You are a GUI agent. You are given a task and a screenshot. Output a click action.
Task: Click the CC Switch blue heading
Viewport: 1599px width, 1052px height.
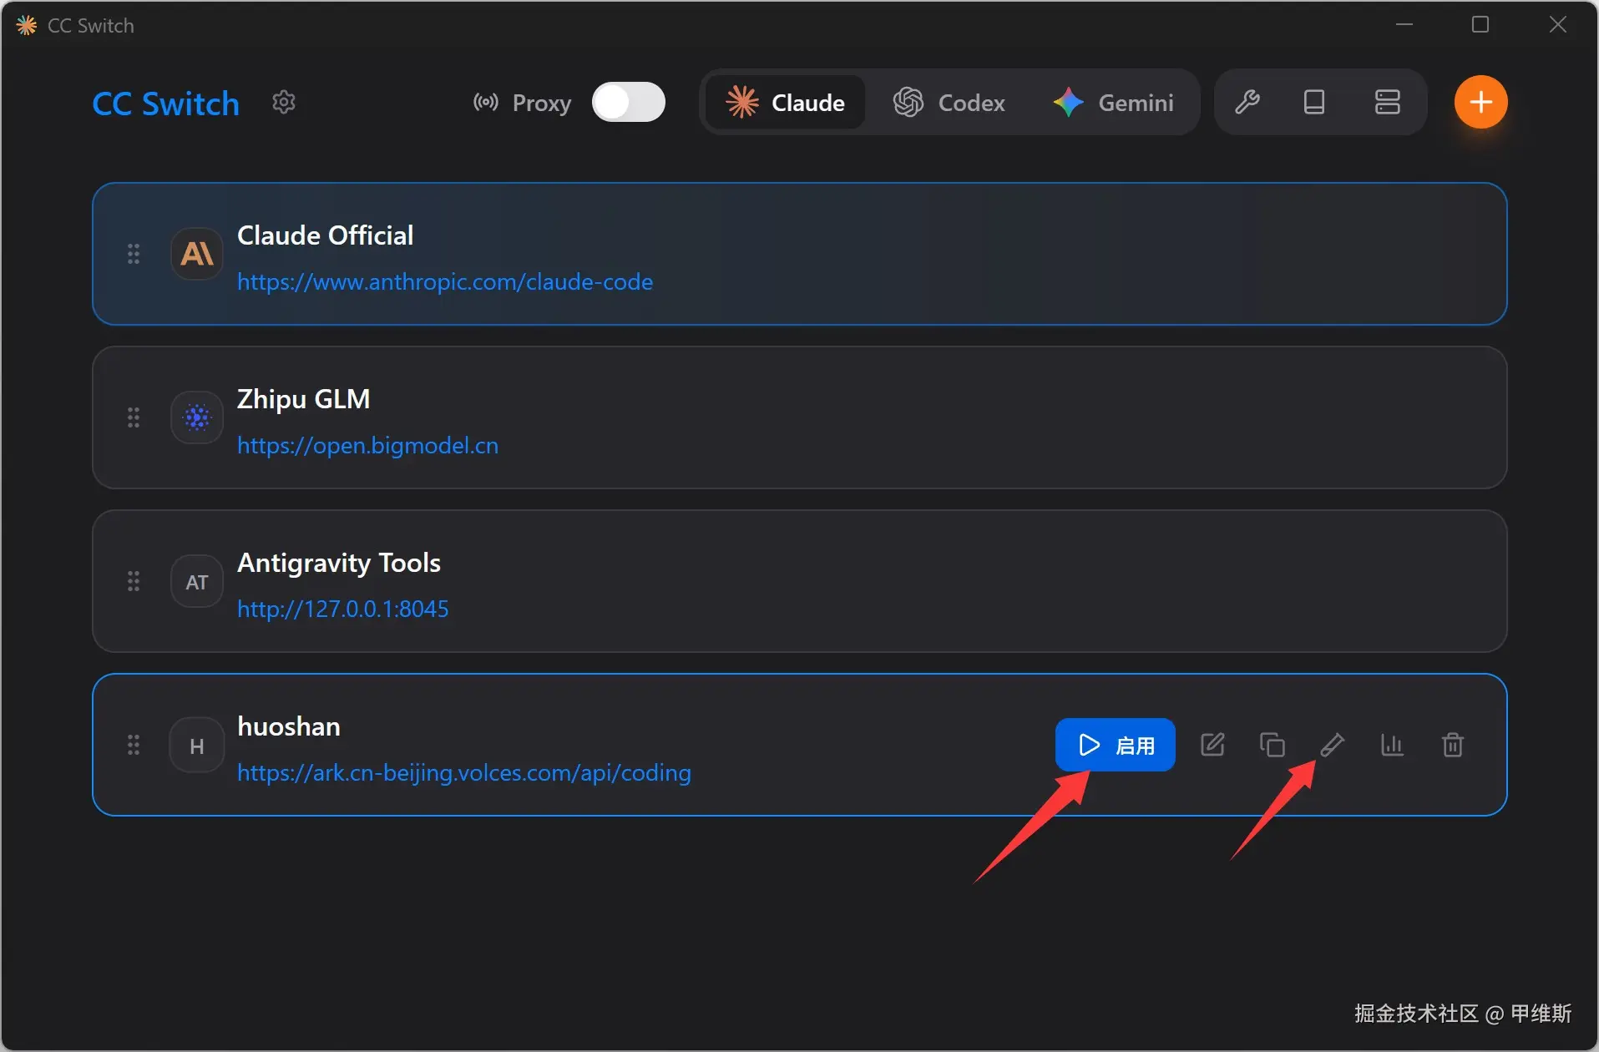(166, 104)
